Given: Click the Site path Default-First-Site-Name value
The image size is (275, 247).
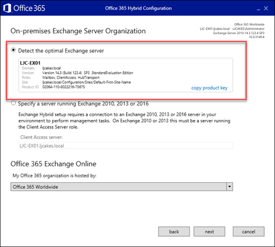Looking at the screenshot, I should pyautogui.click(x=87, y=82).
